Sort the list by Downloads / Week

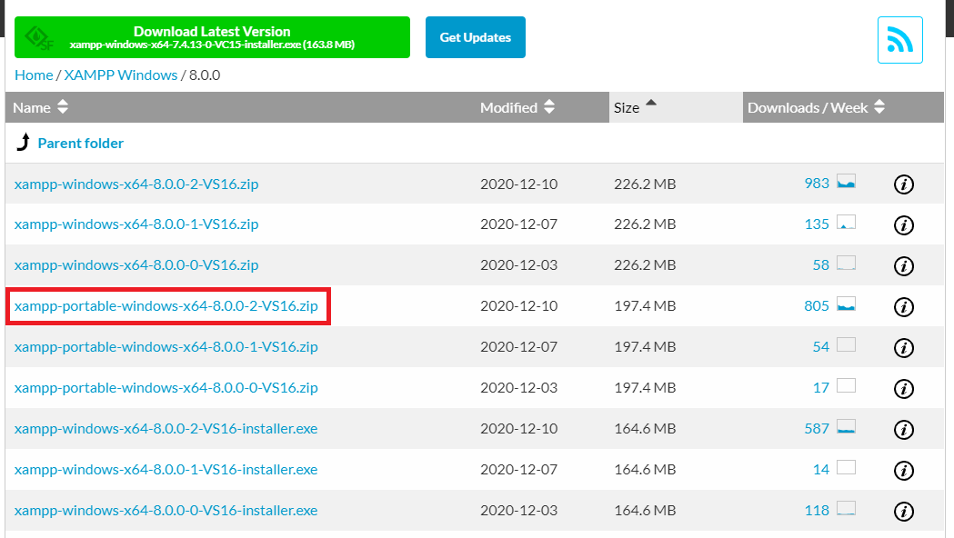[x=815, y=107]
